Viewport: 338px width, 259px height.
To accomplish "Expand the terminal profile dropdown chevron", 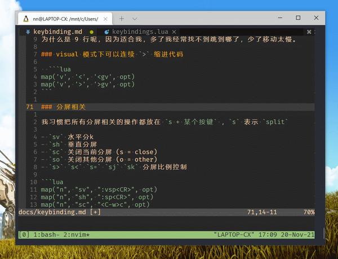I will (135, 19).
